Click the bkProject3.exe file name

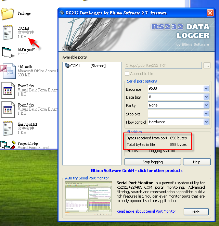point(29,50)
